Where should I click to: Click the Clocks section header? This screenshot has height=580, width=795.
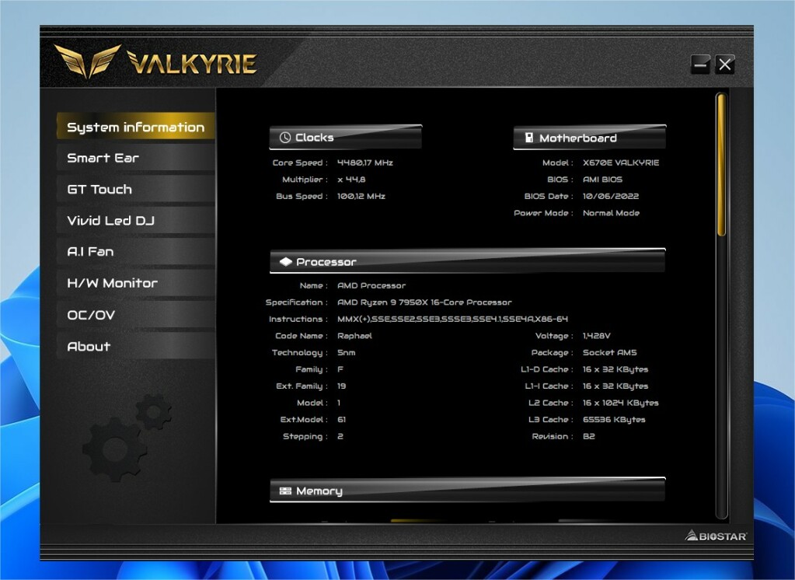[345, 137]
